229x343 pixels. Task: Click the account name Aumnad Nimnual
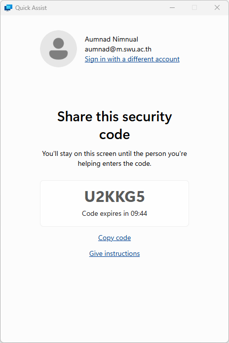pos(112,40)
